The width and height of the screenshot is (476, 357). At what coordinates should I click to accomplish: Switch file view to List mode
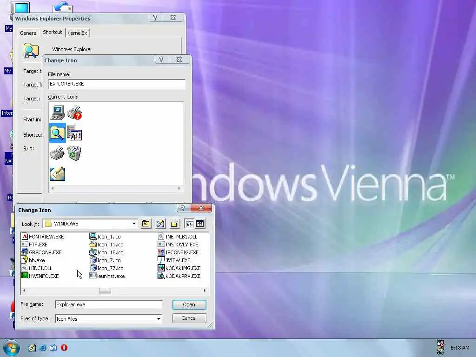pos(190,224)
